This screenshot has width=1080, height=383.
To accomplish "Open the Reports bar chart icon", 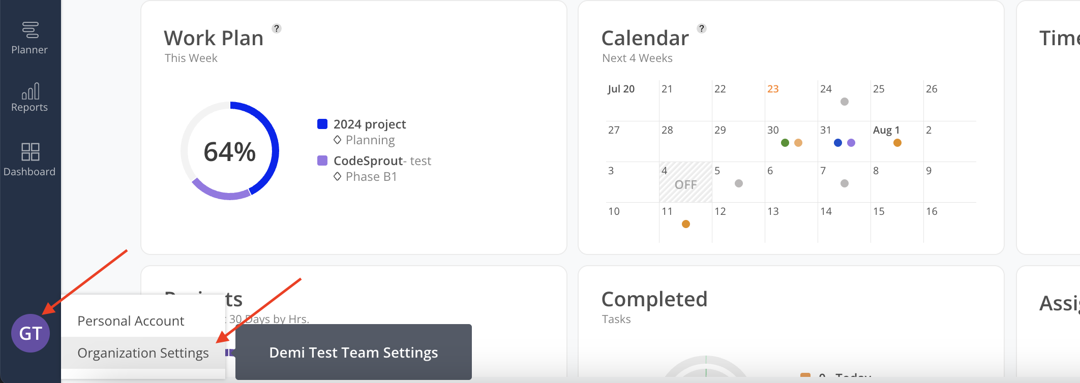I will tap(31, 91).
